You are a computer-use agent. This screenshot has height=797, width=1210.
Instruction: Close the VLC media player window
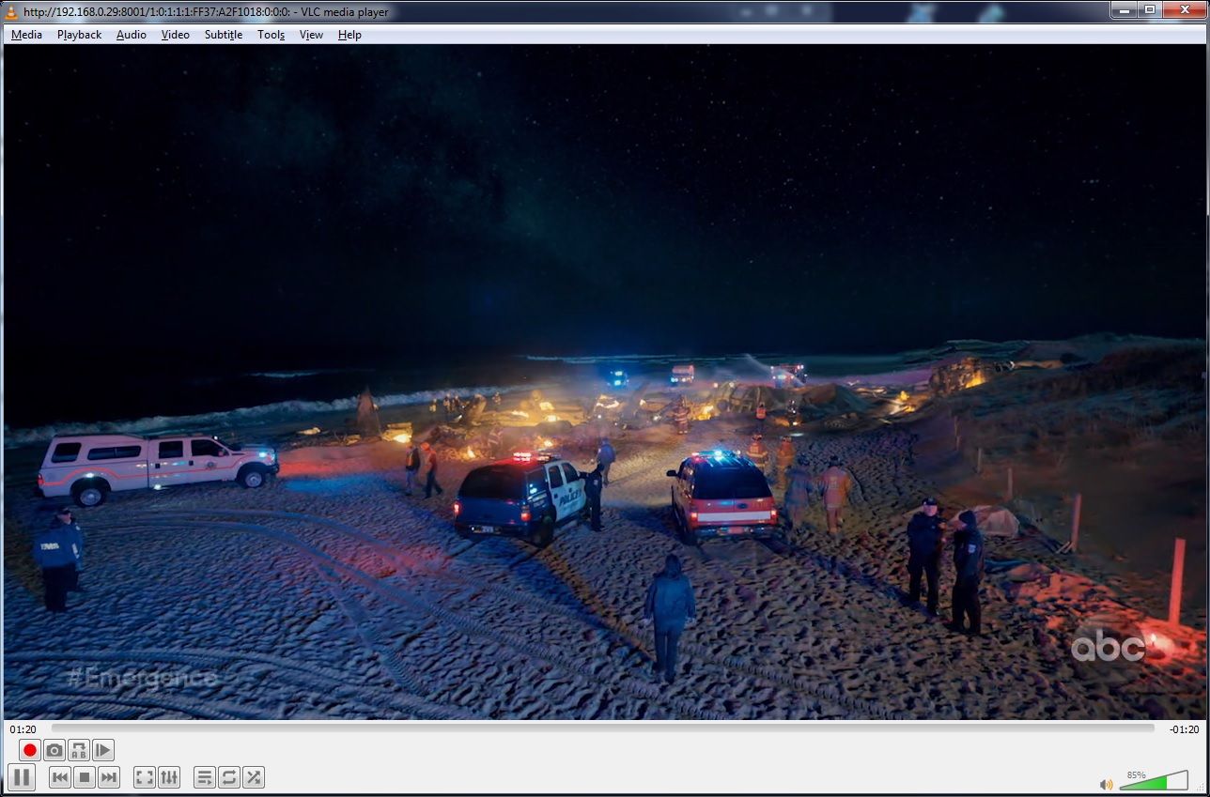1183,9
